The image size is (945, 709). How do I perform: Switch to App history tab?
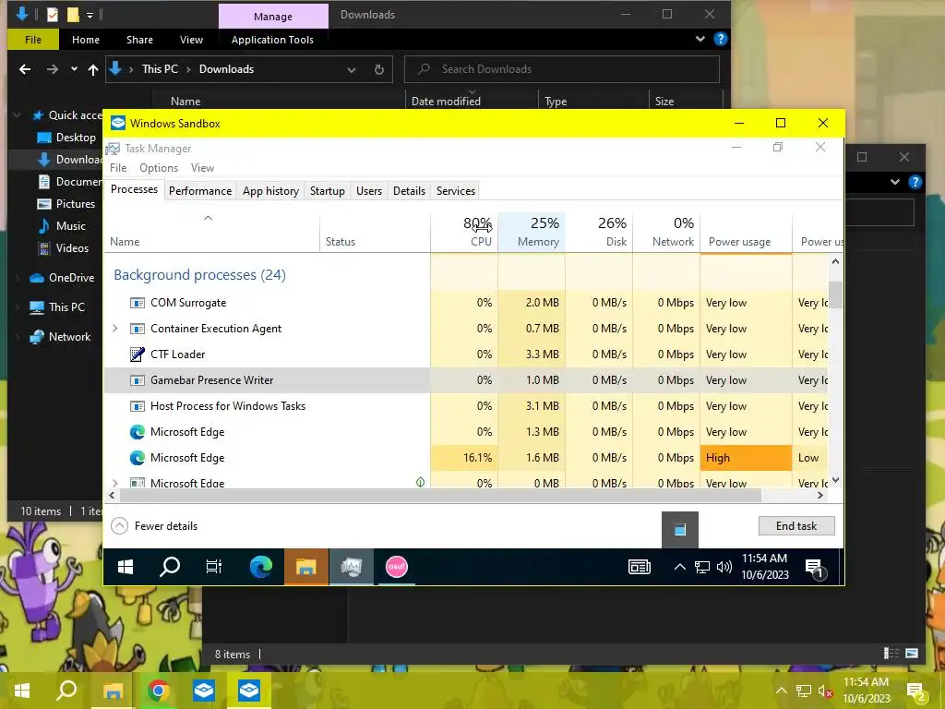click(x=270, y=191)
